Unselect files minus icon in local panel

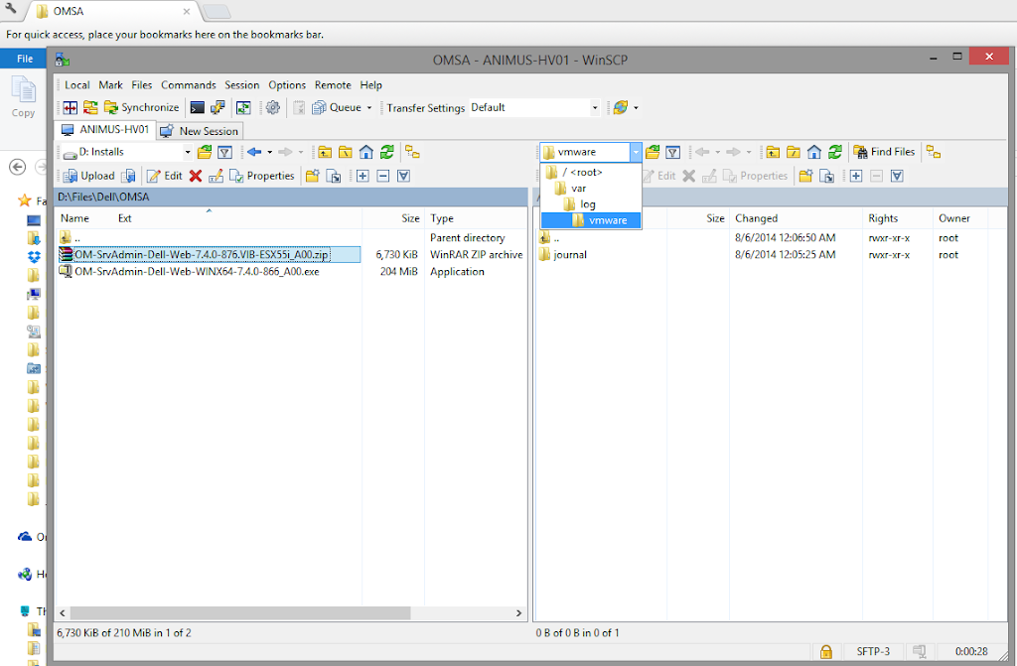click(383, 176)
